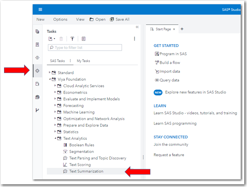The width and height of the screenshot is (247, 187).
Task: Expand the Standard folder
Action: click(50, 73)
